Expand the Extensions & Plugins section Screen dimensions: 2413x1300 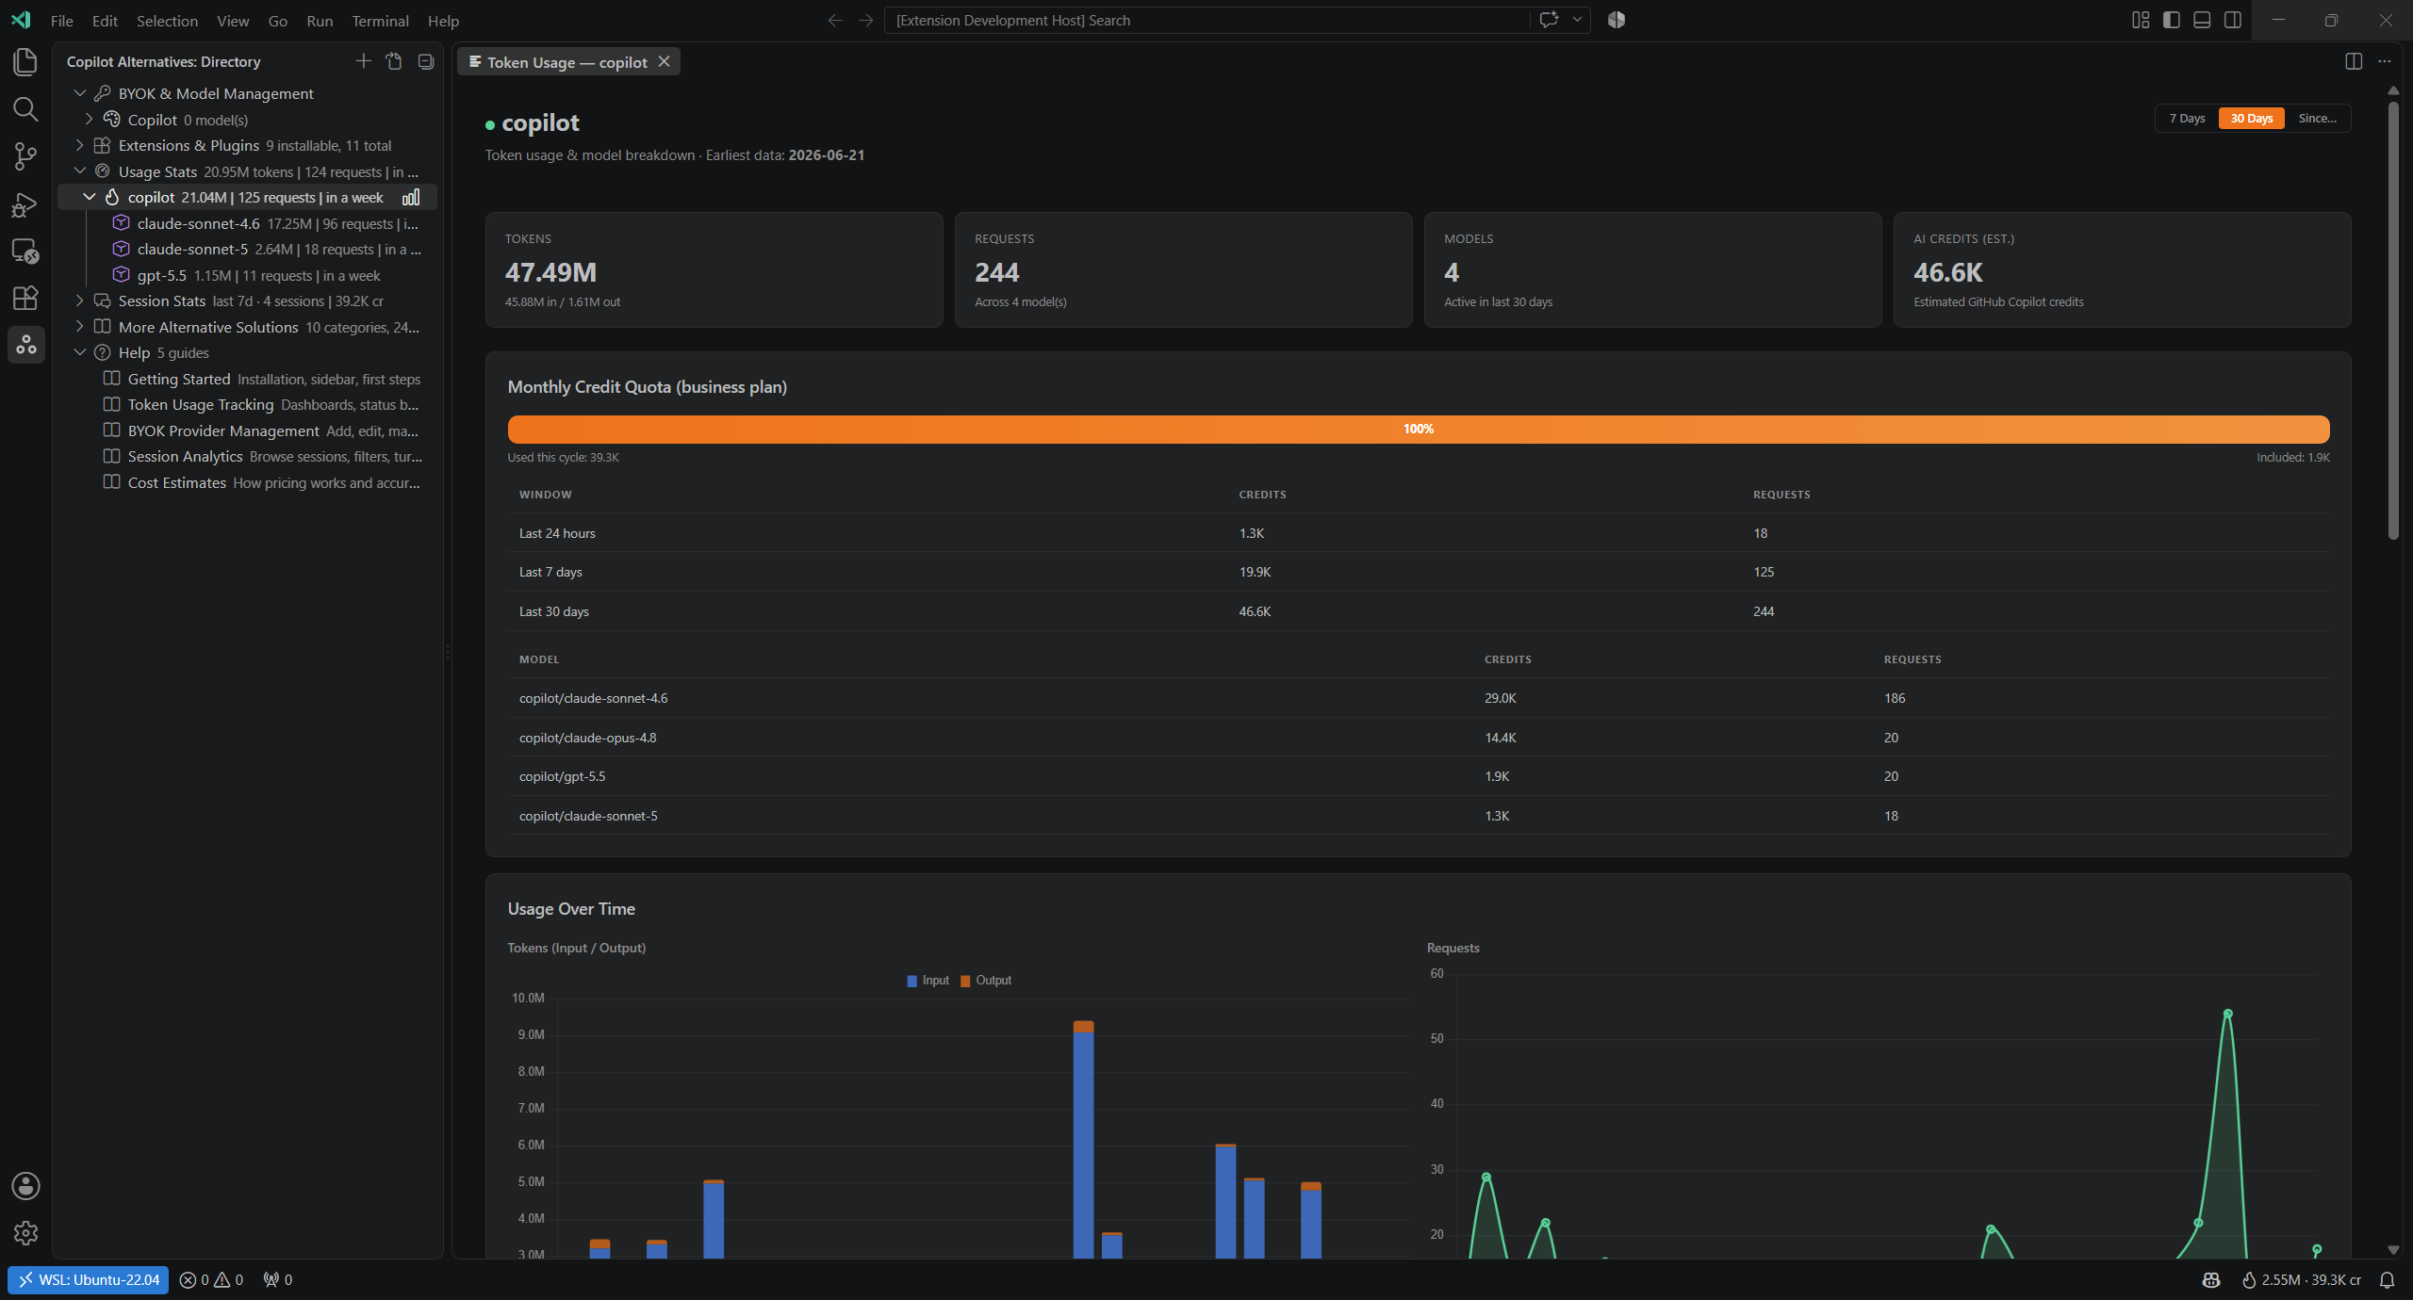(80, 145)
